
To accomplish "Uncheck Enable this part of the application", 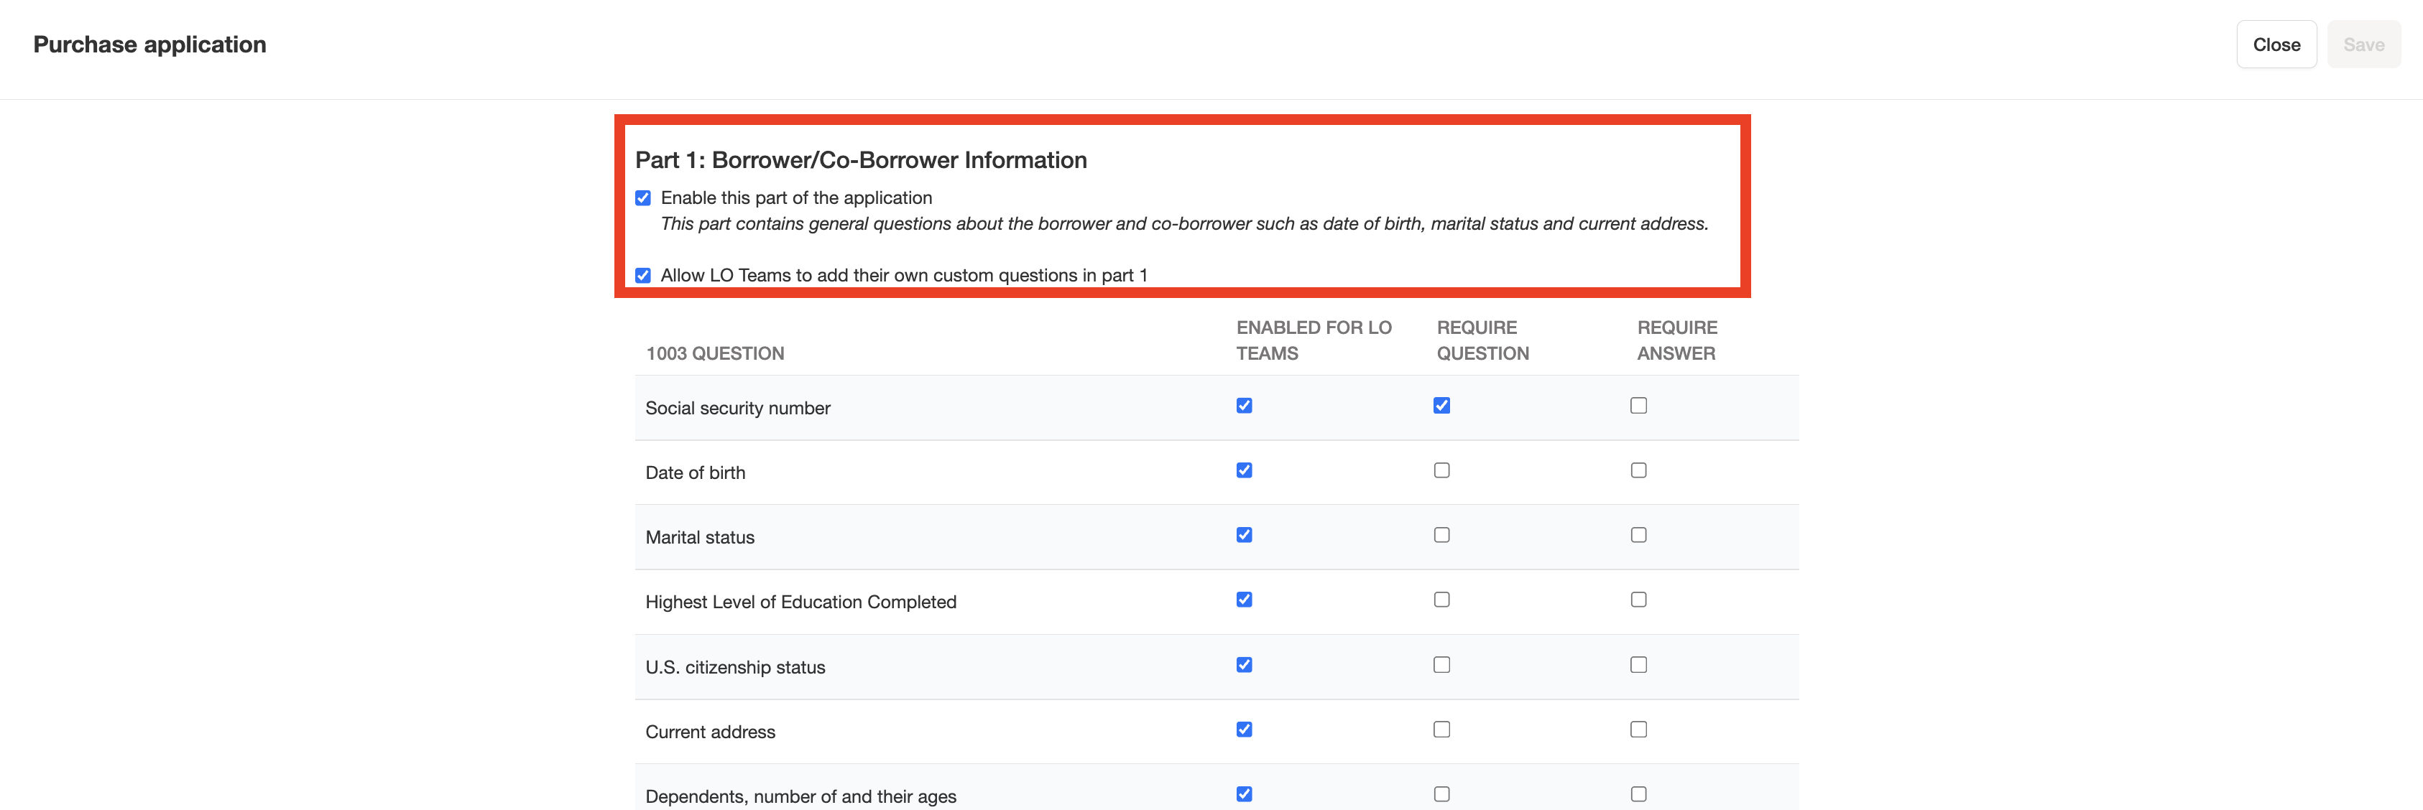I will (x=643, y=198).
